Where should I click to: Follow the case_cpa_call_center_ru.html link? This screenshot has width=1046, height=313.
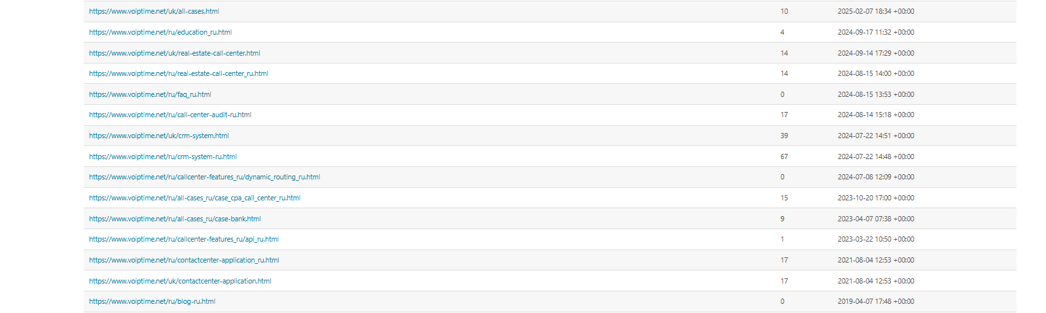tap(194, 198)
